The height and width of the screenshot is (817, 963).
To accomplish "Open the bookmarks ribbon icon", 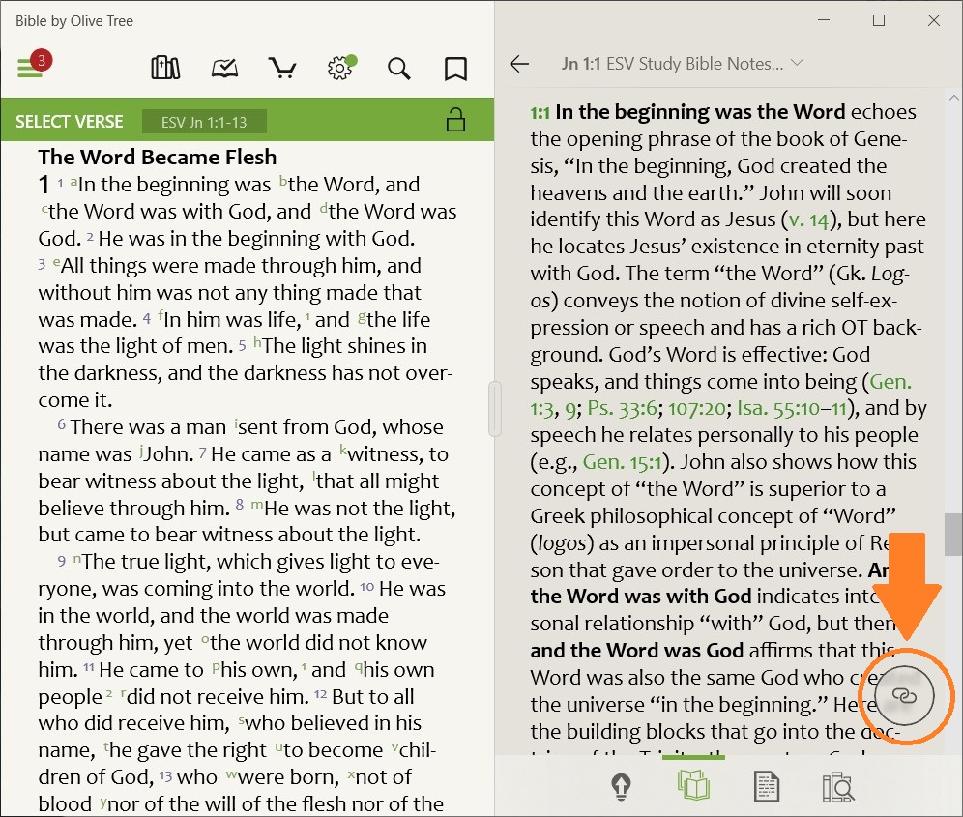I will (455, 68).
